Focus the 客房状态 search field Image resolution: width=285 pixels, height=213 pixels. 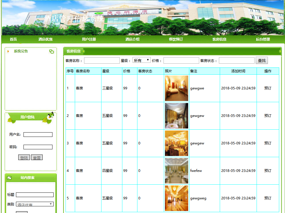(237, 60)
